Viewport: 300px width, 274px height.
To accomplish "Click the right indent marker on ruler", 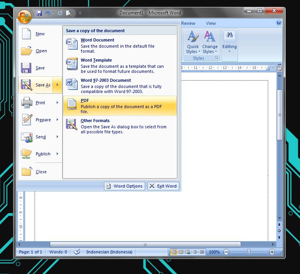I will tap(268, 69).
